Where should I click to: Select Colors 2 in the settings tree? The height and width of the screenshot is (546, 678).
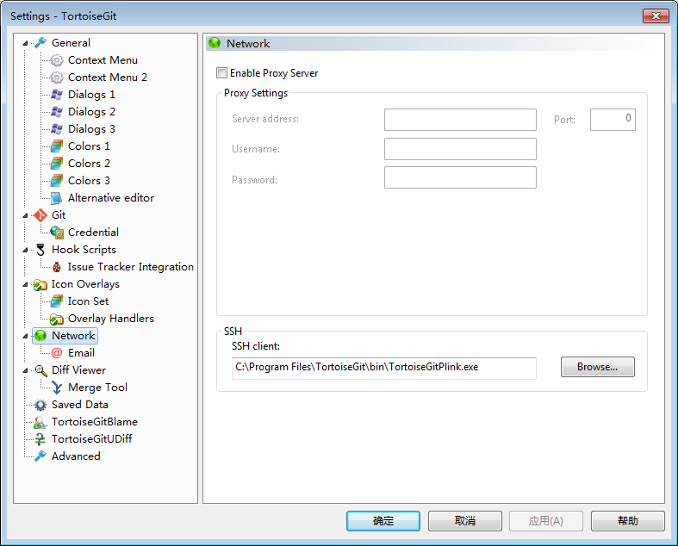89,164
